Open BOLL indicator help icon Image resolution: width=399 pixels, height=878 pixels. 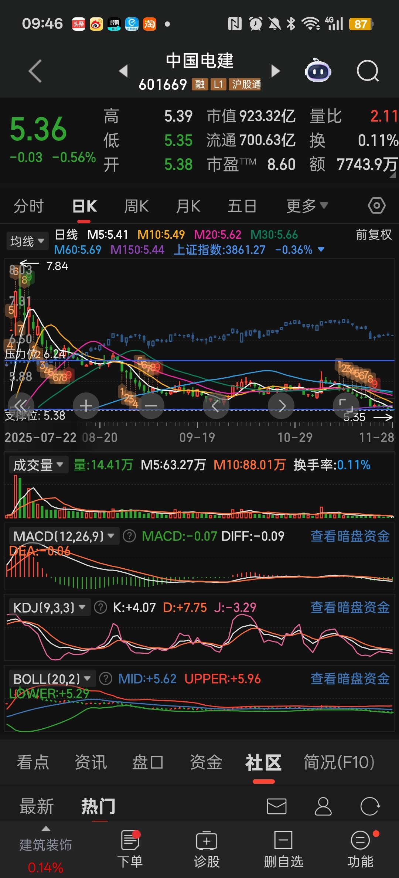click(106, 678)
